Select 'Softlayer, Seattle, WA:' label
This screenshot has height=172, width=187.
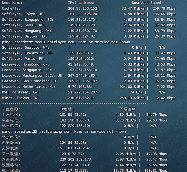tap(25, 48)
